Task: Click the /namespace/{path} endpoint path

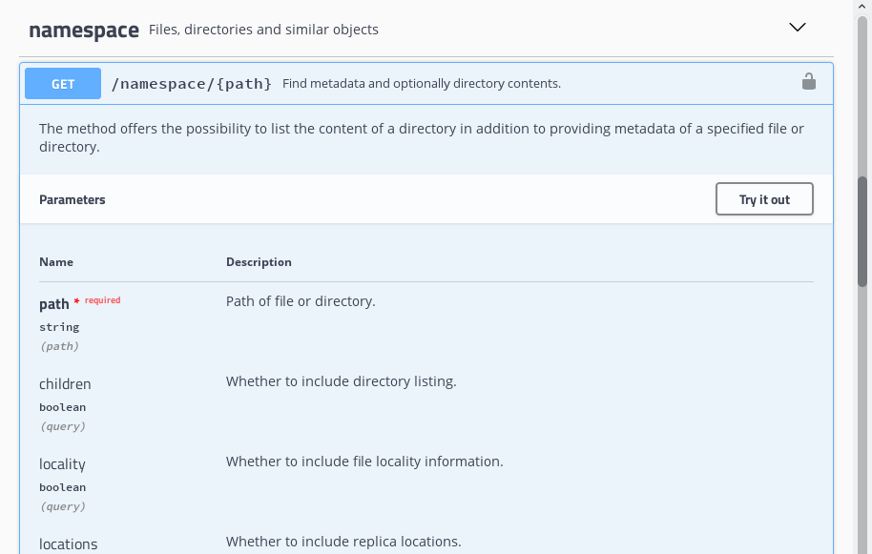Action: (x=192, y=84)
